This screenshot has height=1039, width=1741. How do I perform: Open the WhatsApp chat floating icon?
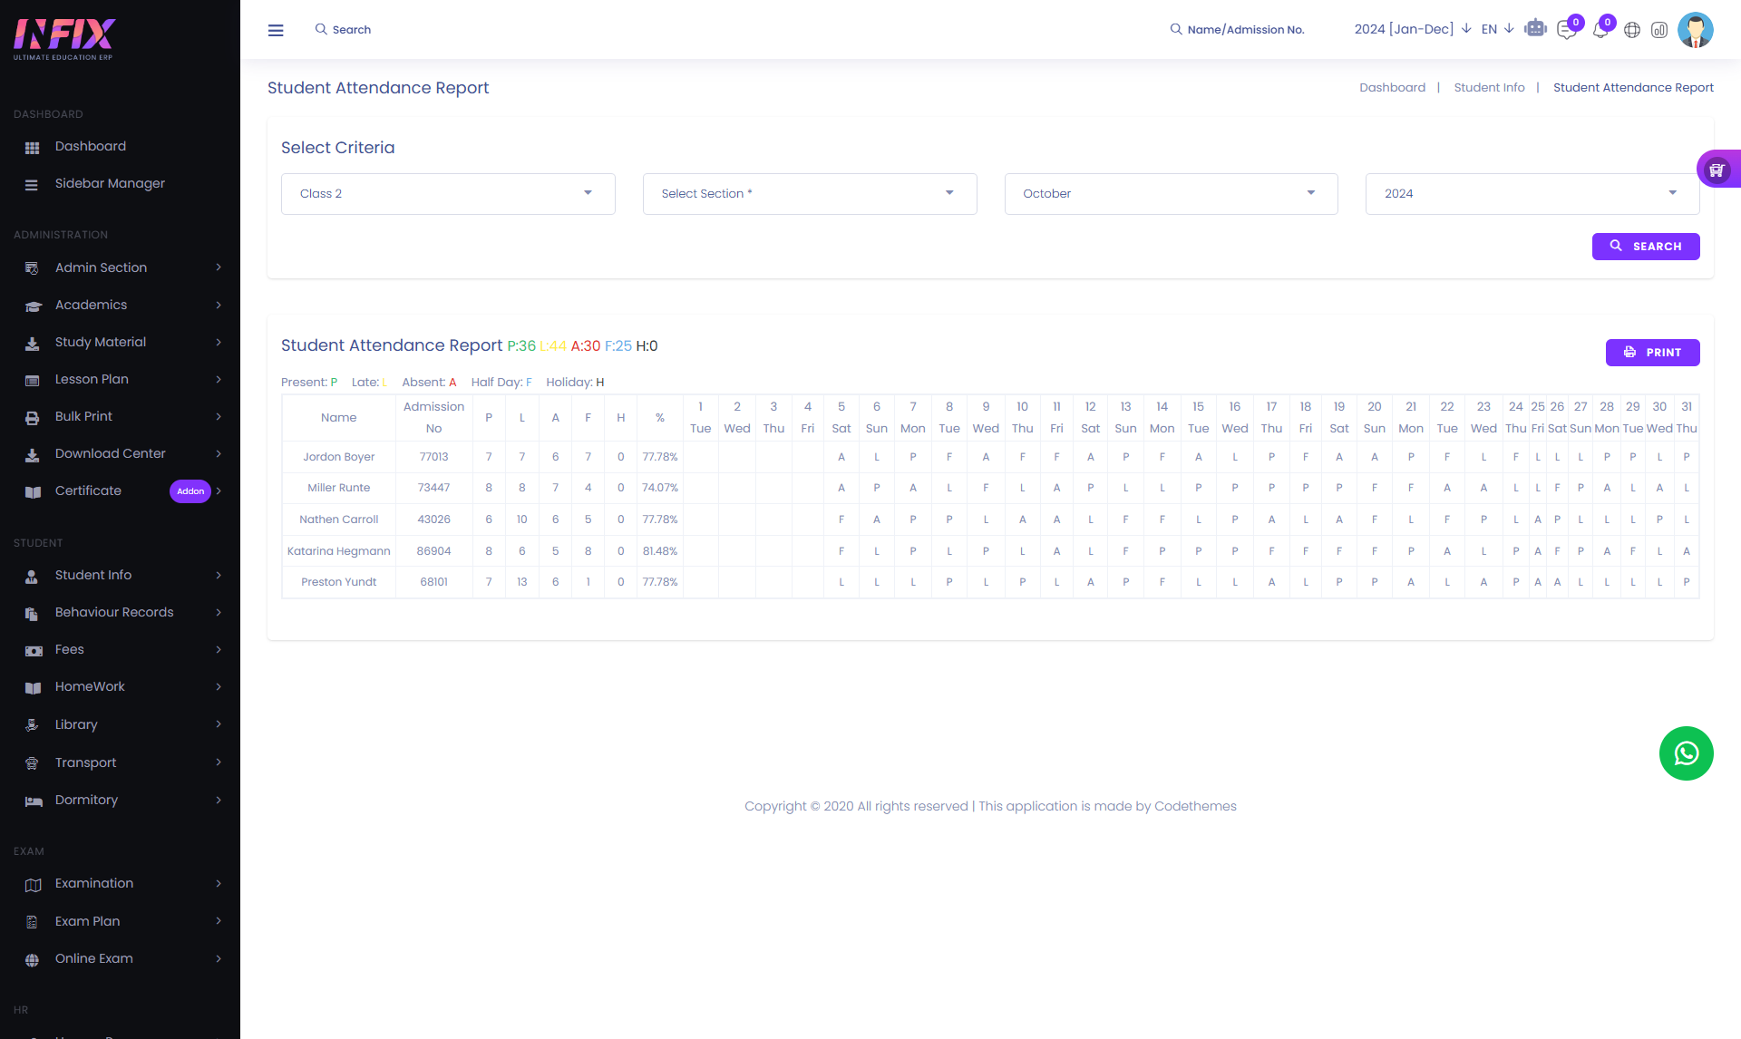[1686, 753]
